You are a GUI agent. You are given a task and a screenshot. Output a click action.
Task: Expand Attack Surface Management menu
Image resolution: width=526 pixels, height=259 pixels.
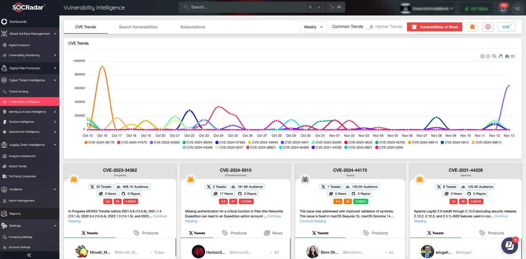click(x=30, y=34)
